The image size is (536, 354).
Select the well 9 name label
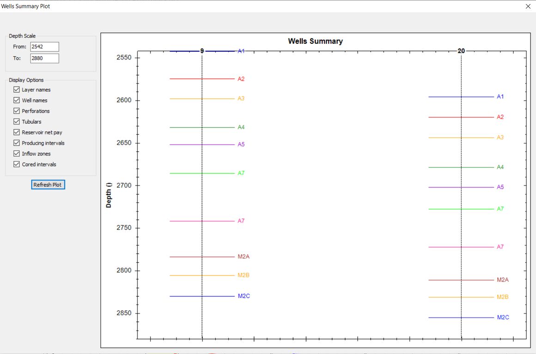[202, 51]
